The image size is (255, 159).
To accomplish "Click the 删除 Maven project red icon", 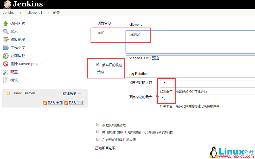I will click(x=6, y=64).
